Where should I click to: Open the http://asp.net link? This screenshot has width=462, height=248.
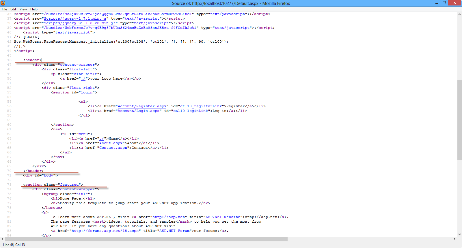click(169, 217)
